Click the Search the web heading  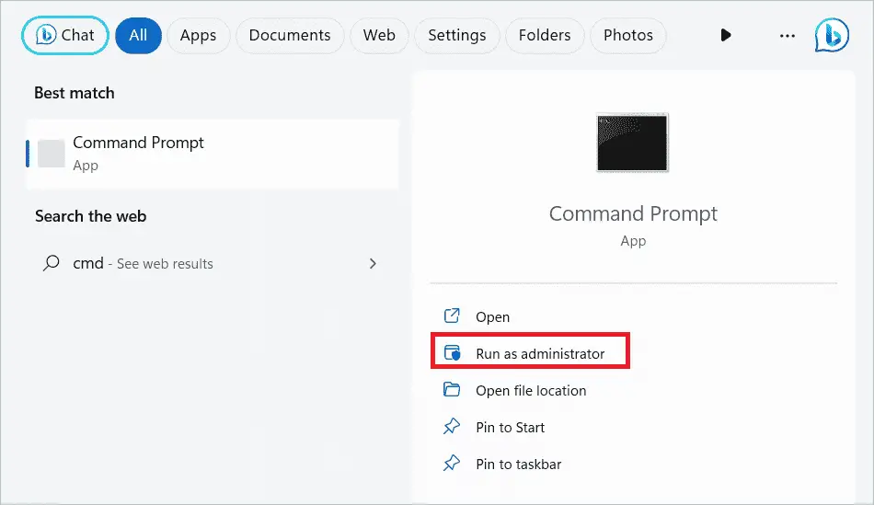[90, 216]
